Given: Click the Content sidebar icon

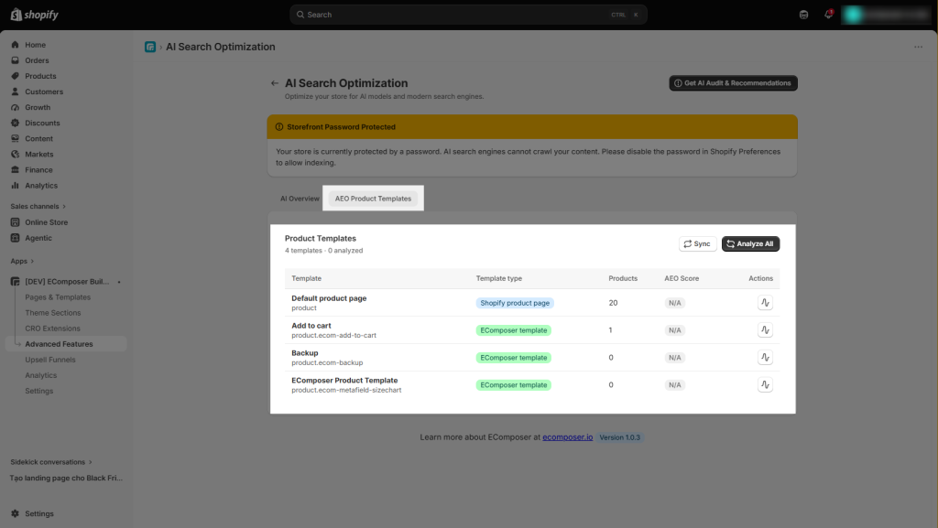Looking at the screenshot, I should coord(15,138).
